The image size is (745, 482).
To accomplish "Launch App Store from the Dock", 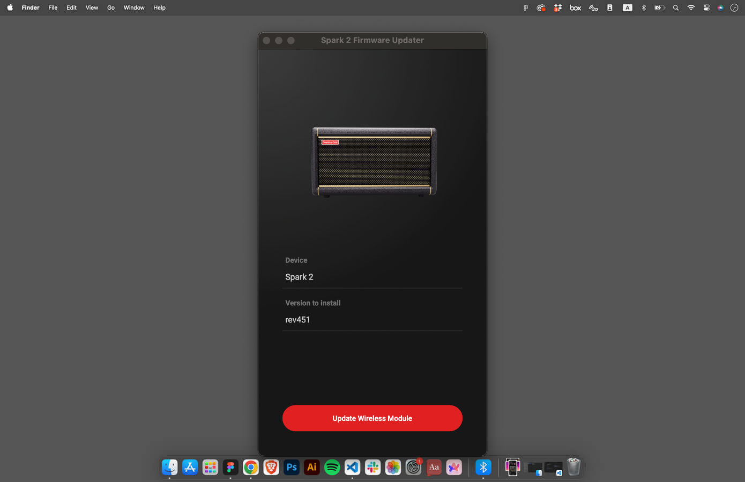I will [190, 467].
